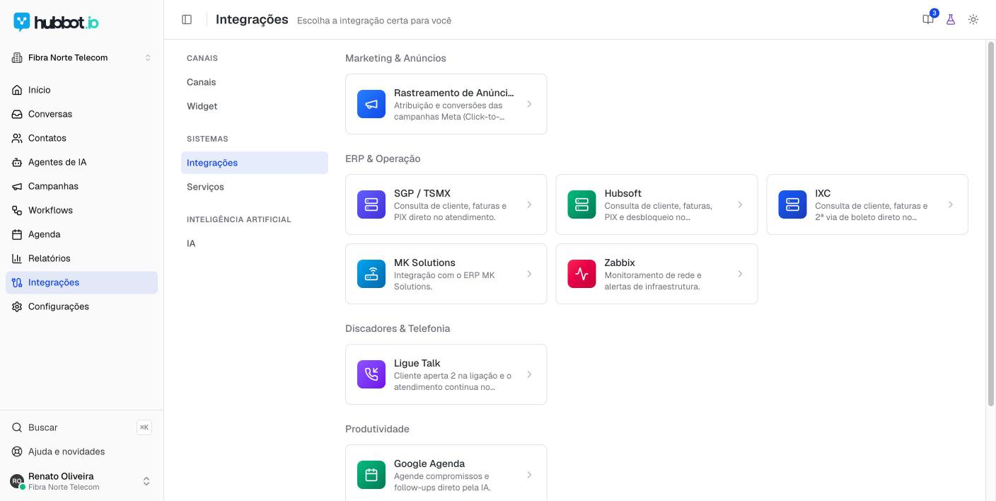Click the hubbot.io logo
This screenshot has width=996, height=501.
click(56, 22)
